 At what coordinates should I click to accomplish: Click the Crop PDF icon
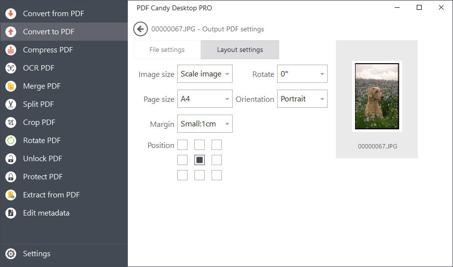11,122
